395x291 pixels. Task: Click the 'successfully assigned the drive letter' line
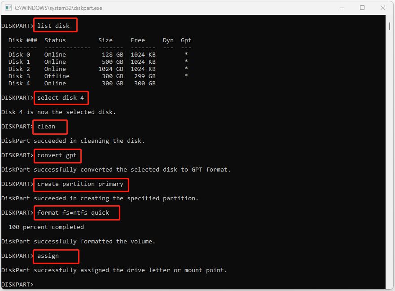[x=114, y=270]
